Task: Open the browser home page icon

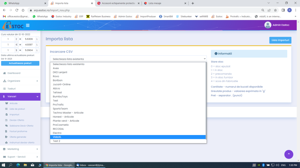Action: 23,10
